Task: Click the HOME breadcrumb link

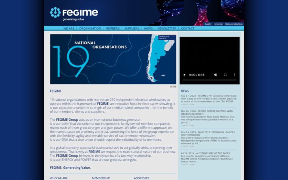Action: point(173,86)
